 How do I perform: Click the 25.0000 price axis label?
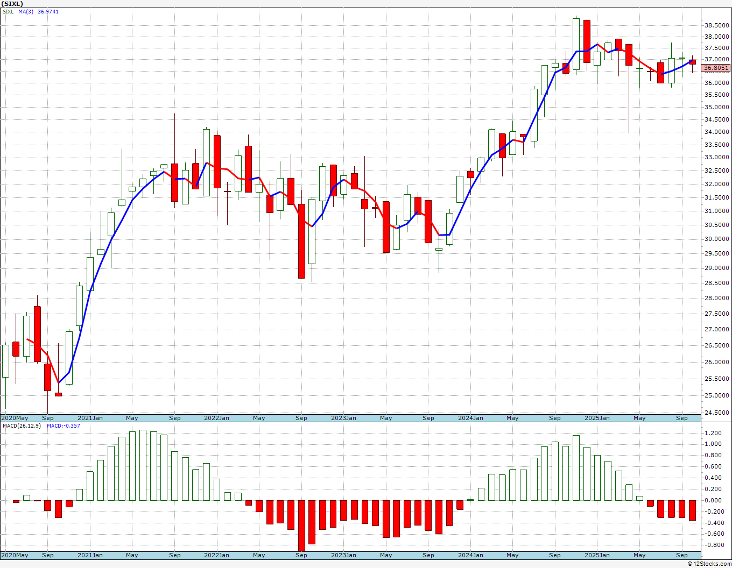point(716,395)
